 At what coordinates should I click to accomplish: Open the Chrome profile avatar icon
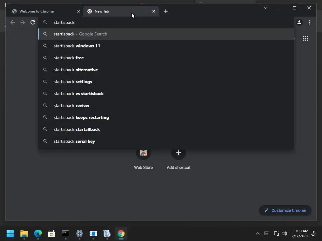(299, 22)
